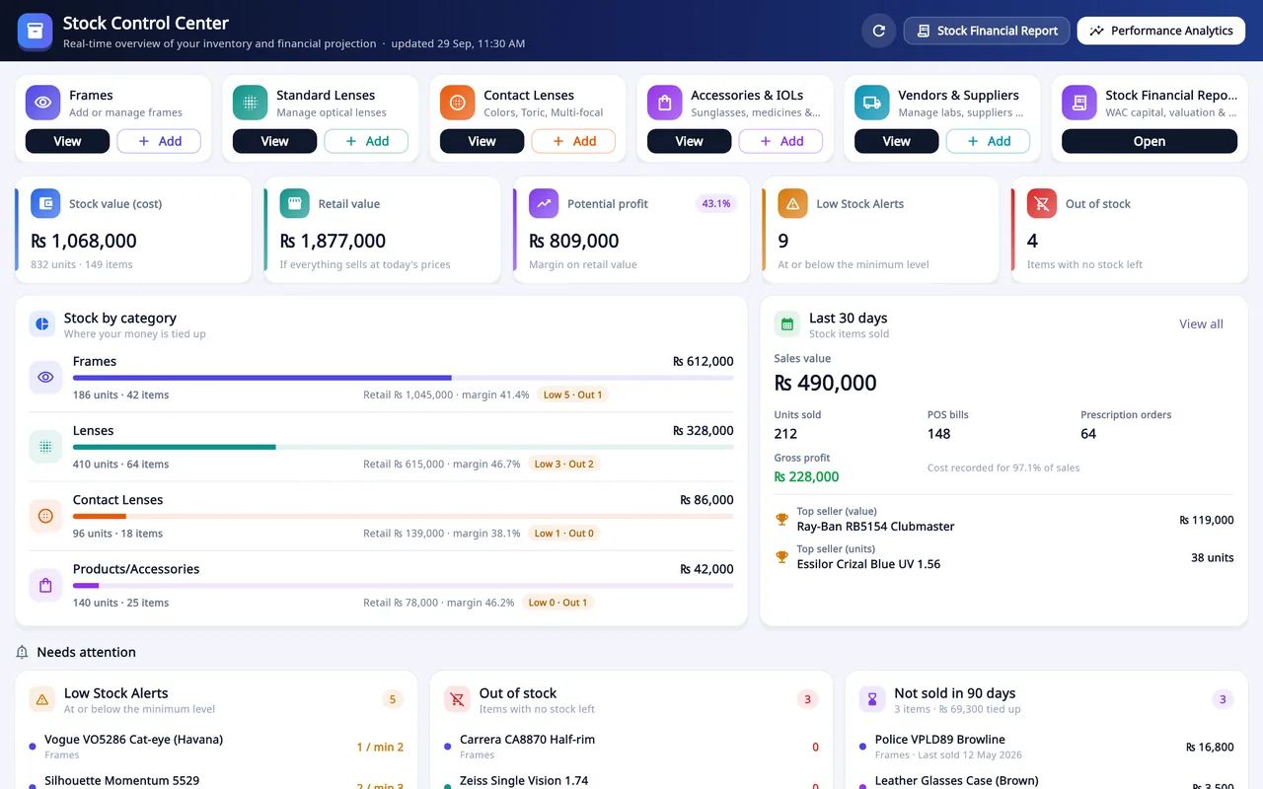Image resolution: width=1263 pixels, height=789 pixels.
Task: View the Standard Lenses list
Action: point(274,141)
